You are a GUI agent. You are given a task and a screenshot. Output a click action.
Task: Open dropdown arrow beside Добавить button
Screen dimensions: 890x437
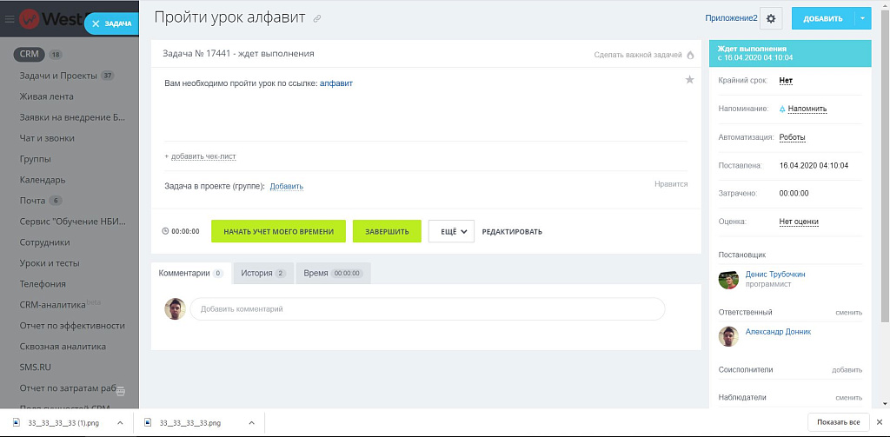[862, 18]
